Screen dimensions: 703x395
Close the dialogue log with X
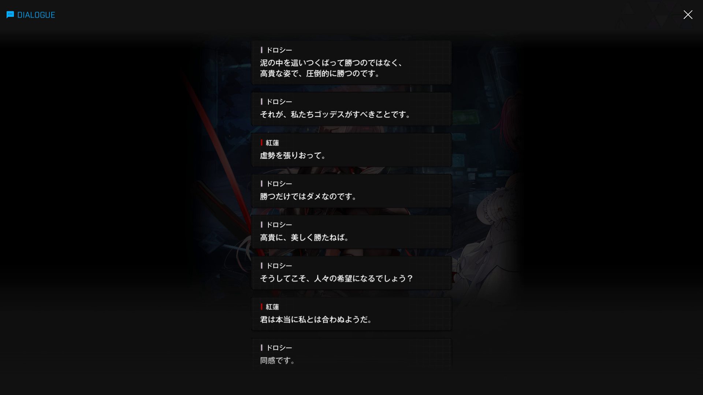tap(688, 15)
